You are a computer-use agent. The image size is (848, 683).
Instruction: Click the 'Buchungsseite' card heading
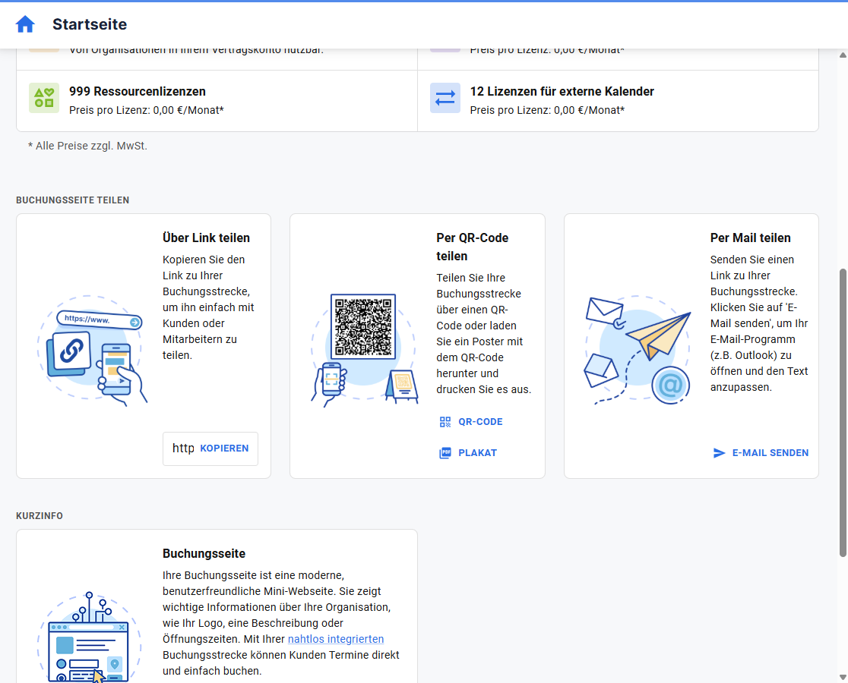tap(204, 553)
